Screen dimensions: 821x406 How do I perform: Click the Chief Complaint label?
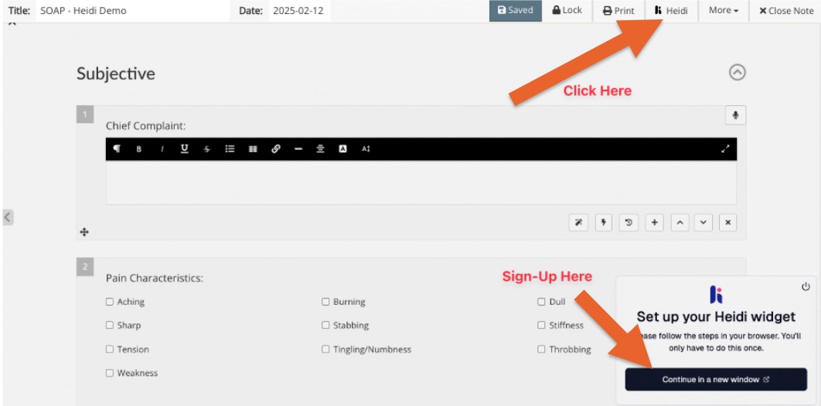coord(146,126)
